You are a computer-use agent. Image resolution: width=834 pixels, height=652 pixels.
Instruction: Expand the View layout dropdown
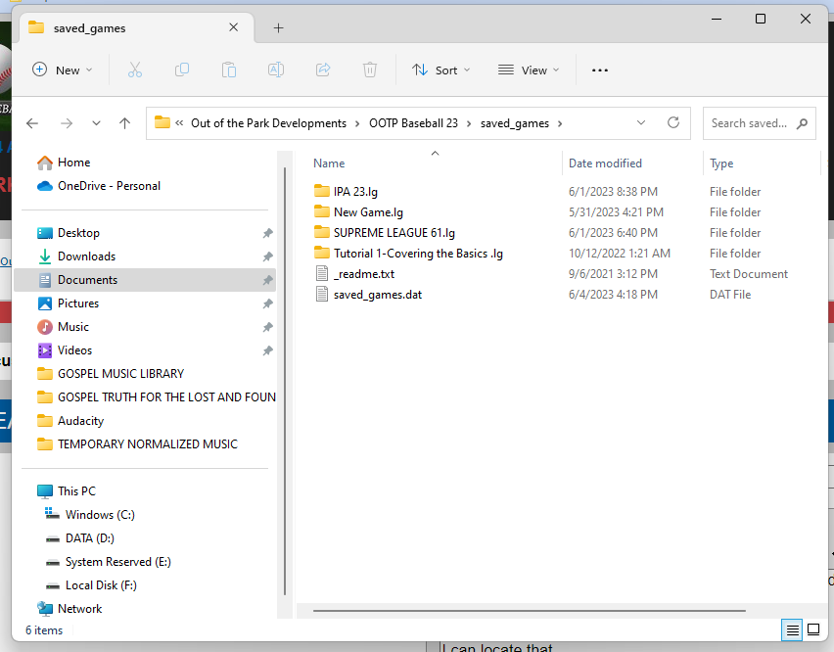[529, 70]
